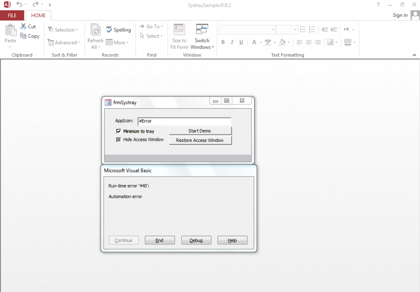Image resolution: width=420 pixels, height=292 pixels.
Task: Click the Size to Fit Form icon
Action: click(179, 30)
